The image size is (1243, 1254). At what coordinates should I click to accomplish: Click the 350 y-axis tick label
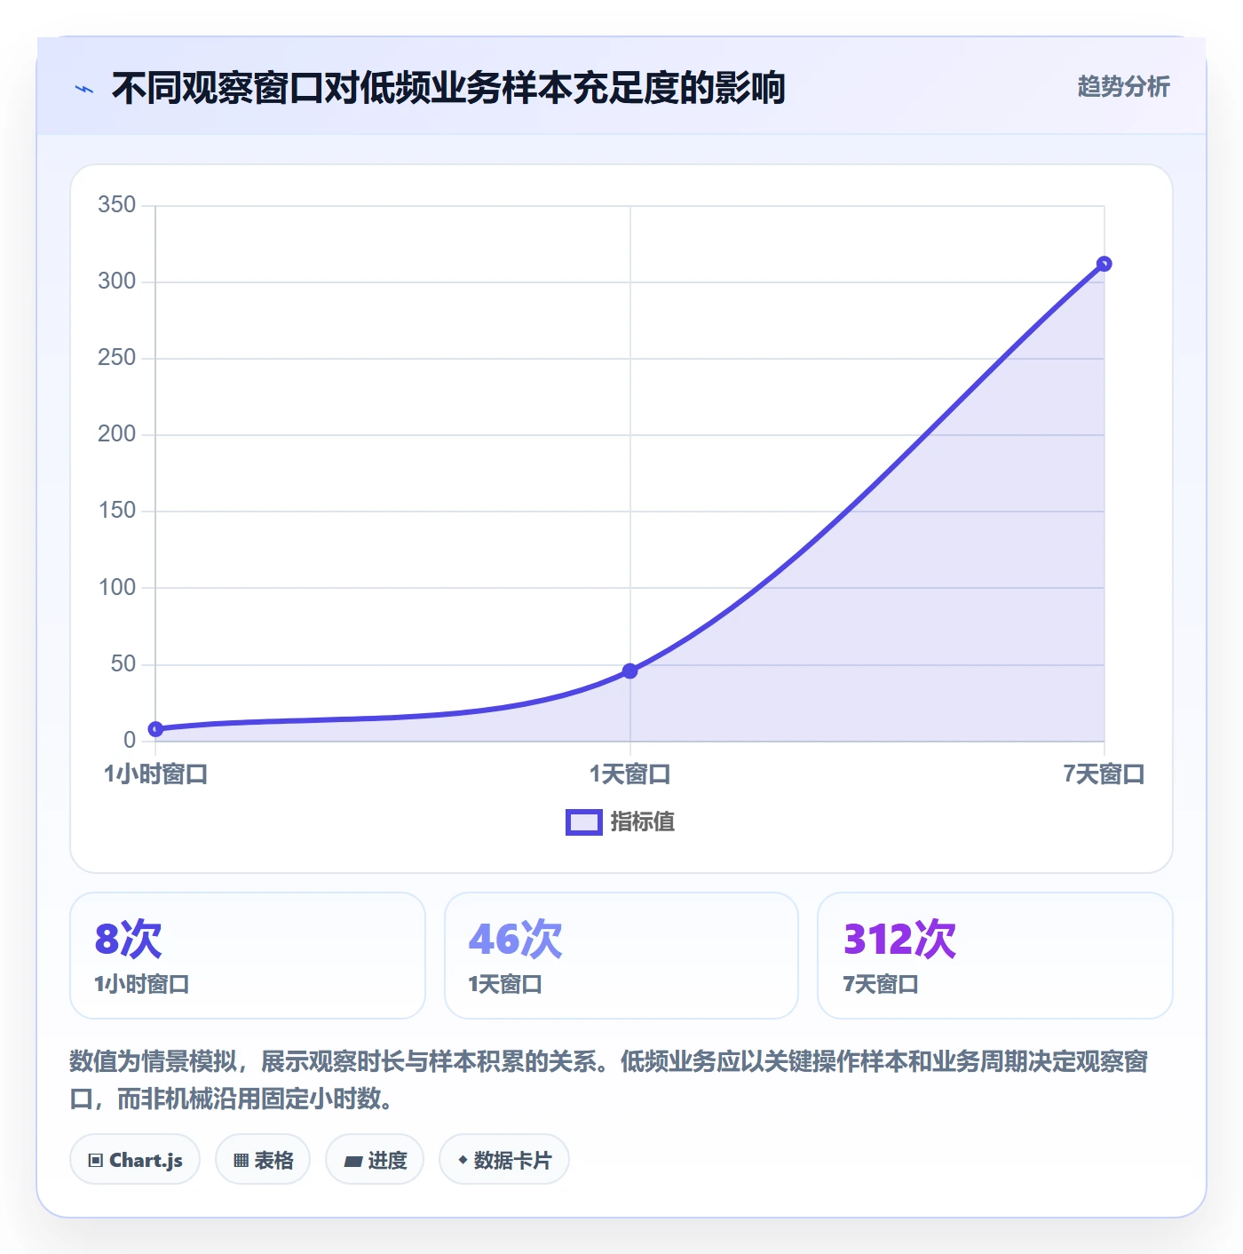[x=116, y=205]
